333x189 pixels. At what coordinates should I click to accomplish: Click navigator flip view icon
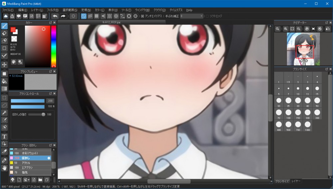(x=328, y=29)
